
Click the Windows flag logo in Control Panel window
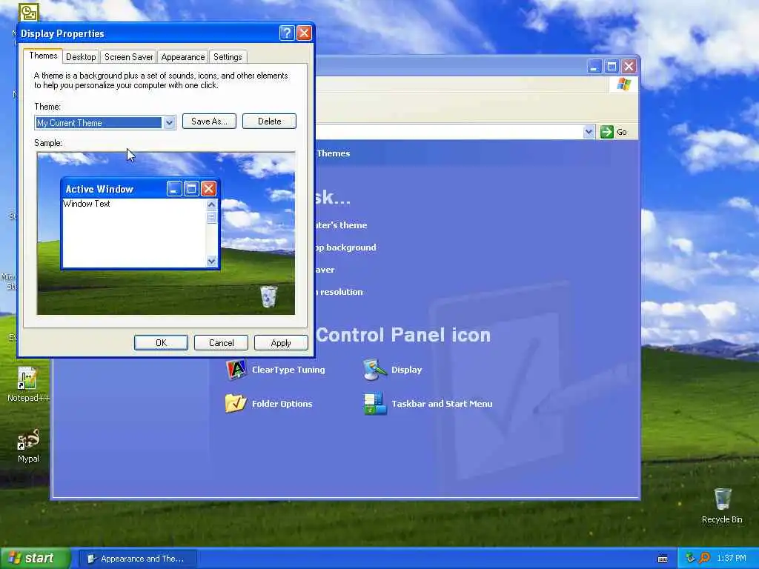[623, 84]
